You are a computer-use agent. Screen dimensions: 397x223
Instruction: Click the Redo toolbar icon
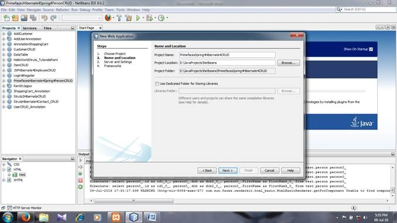[x=53, y=18]
